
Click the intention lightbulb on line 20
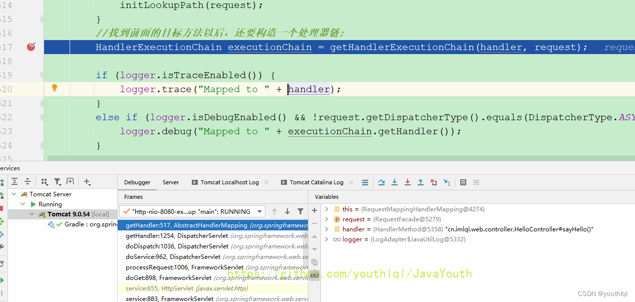pyautogui.click(x=55, y=88)
